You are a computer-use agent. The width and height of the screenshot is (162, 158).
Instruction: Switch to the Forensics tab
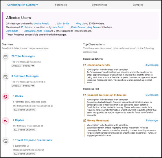[x=61, y=5]
